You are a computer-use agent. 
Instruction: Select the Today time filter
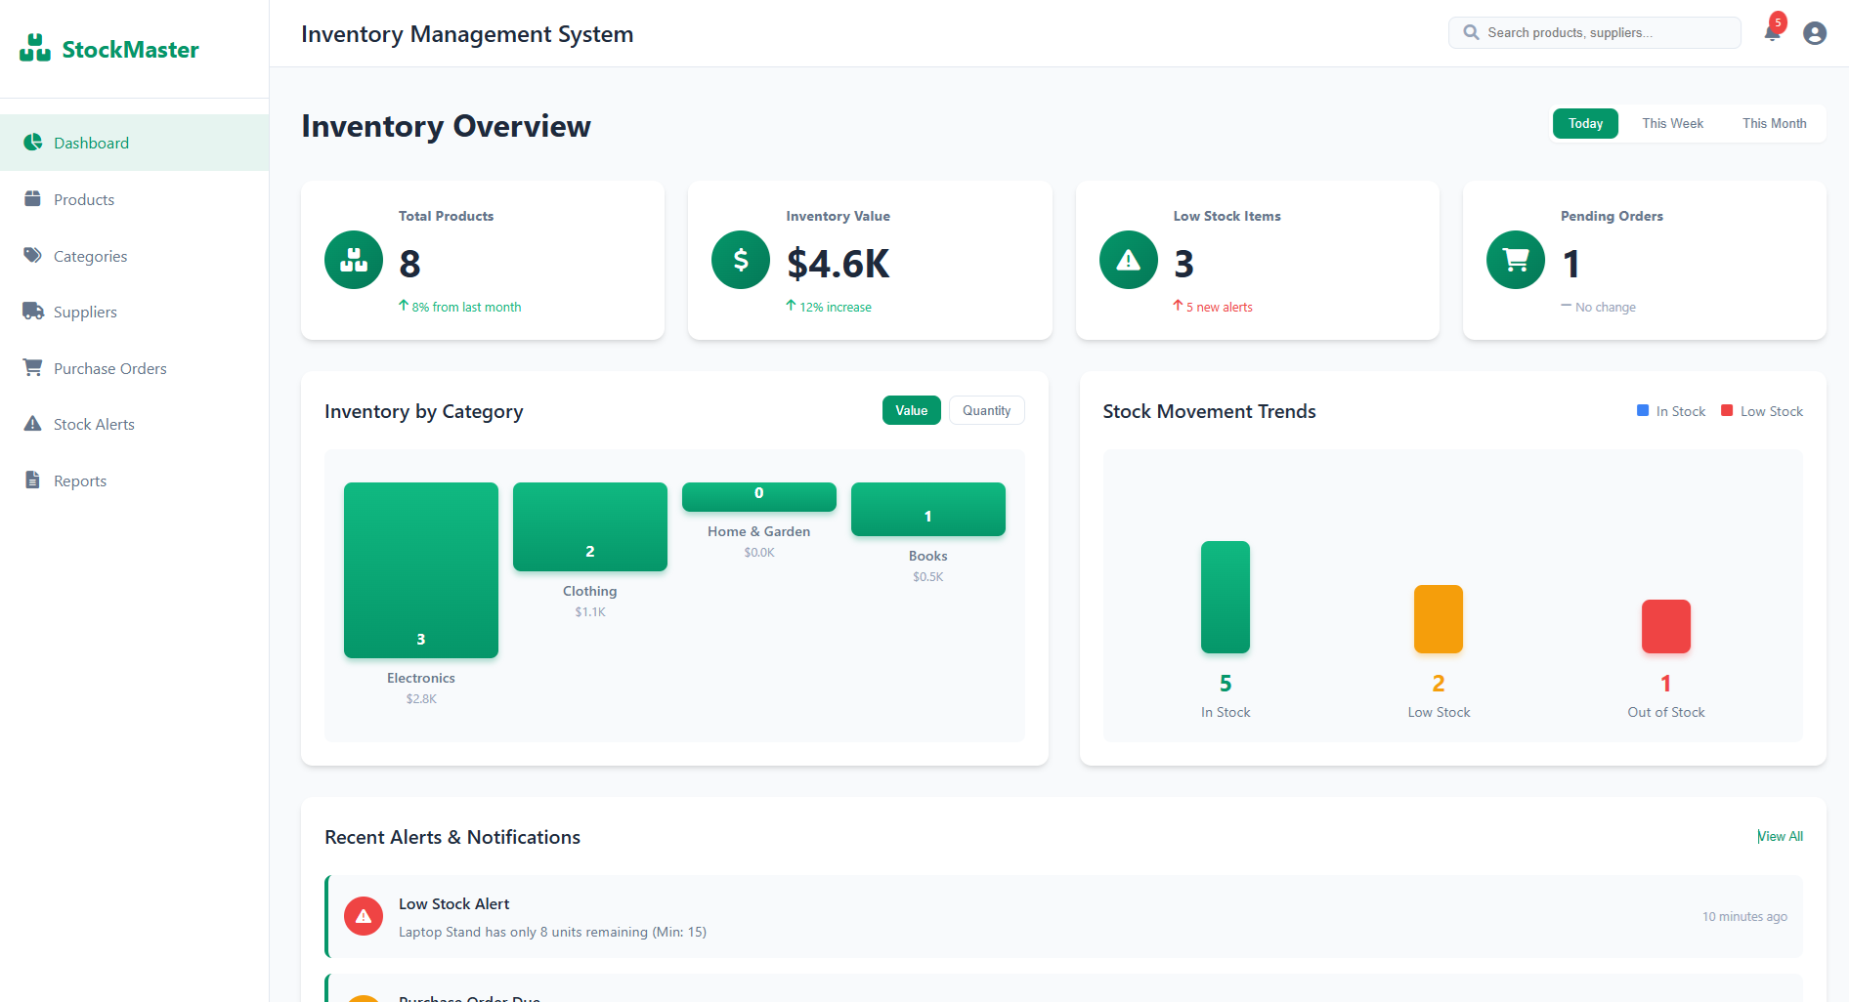click(1584, 123)
